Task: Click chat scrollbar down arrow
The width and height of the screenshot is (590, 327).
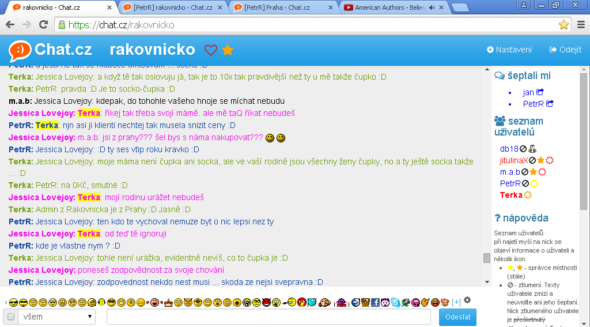Action: point(487,282)
